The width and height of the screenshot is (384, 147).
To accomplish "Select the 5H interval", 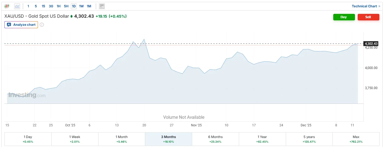I will pos(66,6).
